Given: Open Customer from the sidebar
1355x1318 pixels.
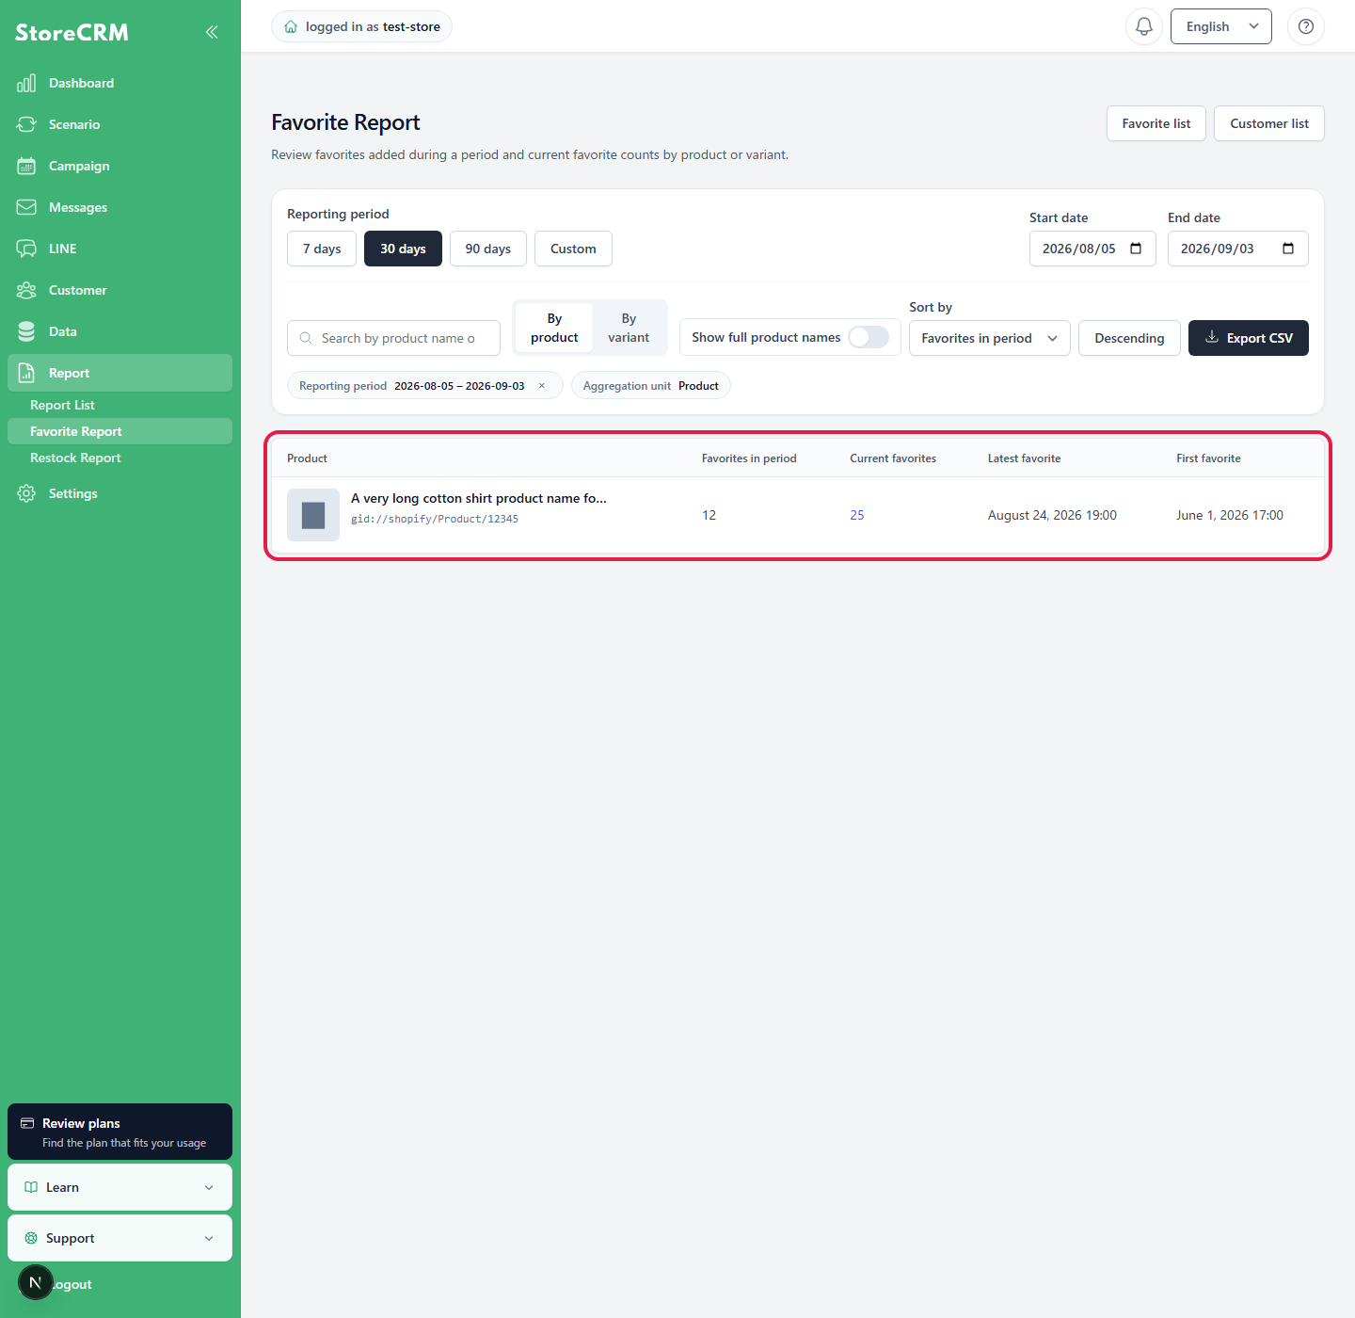Looking at the screenshot, I should tap(120, 290).
